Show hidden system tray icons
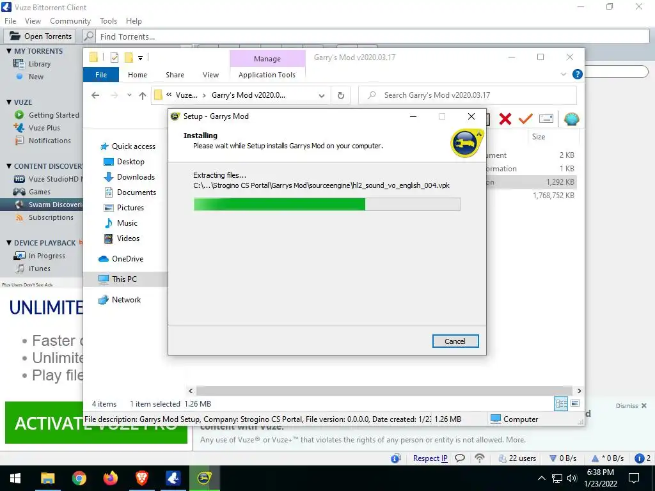Viewport: 655px width, 491px height. (x=541, y=478)
